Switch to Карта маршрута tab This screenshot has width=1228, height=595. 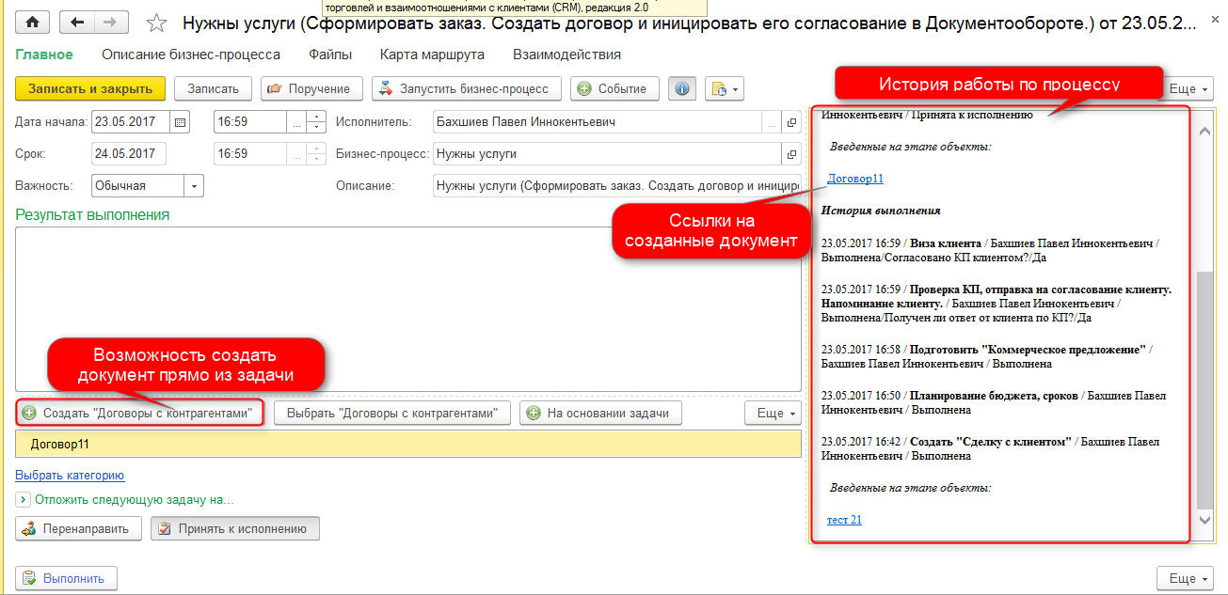(432, 55)
